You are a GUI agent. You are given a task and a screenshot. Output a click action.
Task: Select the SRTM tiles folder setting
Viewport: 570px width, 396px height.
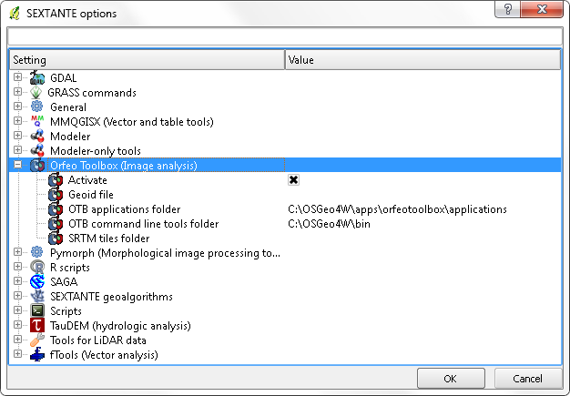pyautogui.click(x=108, y=239)
